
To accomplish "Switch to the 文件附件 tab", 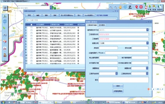I will coord(102,25).
